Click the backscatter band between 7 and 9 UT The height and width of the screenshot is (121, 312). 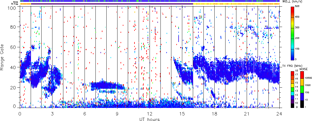[x=107, y=85]
